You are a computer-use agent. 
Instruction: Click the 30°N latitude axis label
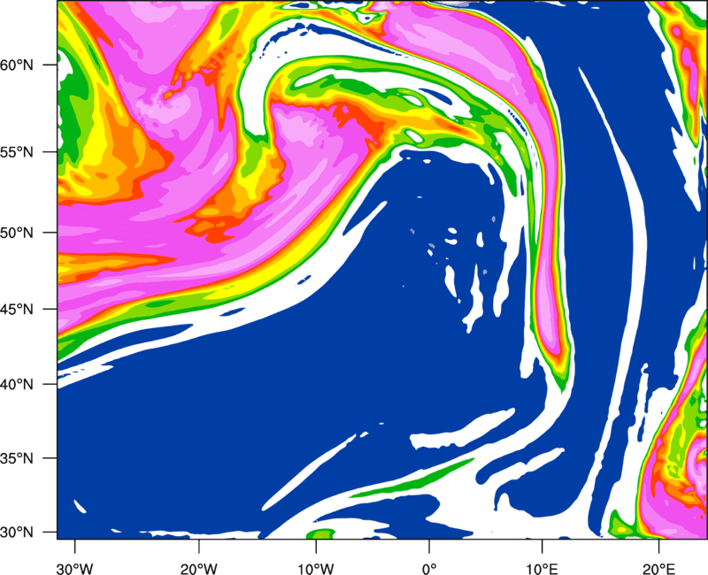click(17, 533)
